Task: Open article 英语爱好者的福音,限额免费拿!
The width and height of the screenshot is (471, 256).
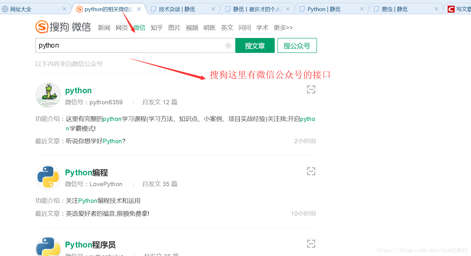Action: pos(107,214)
